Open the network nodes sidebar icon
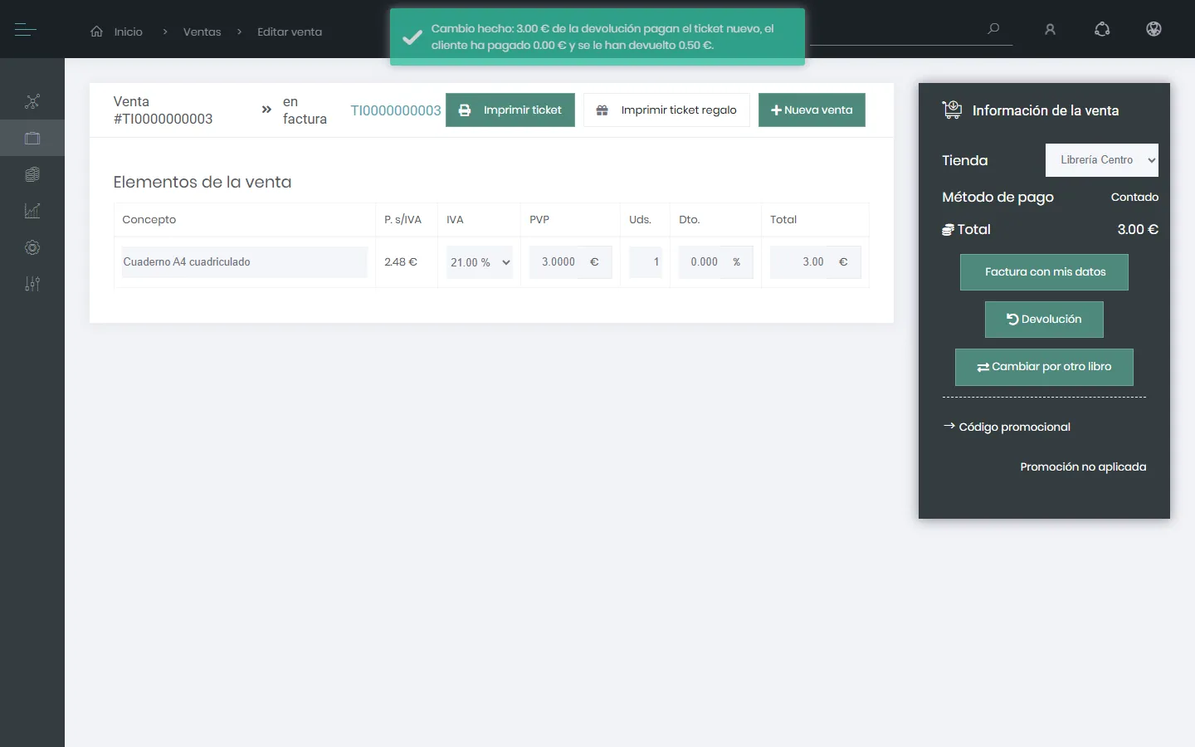The image size is (1195, 747). coord(32,101)
